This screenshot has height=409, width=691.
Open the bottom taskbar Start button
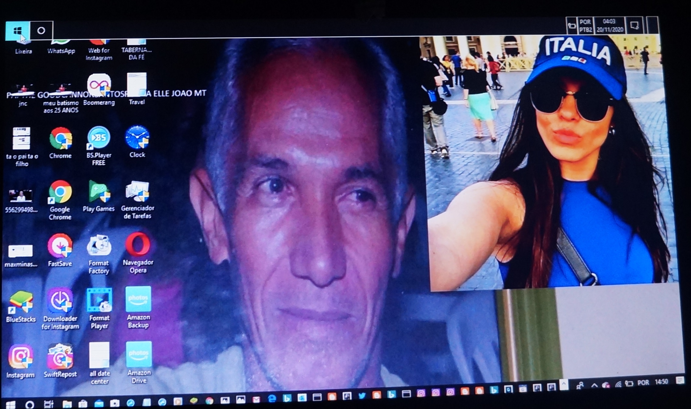coord(11,404)
